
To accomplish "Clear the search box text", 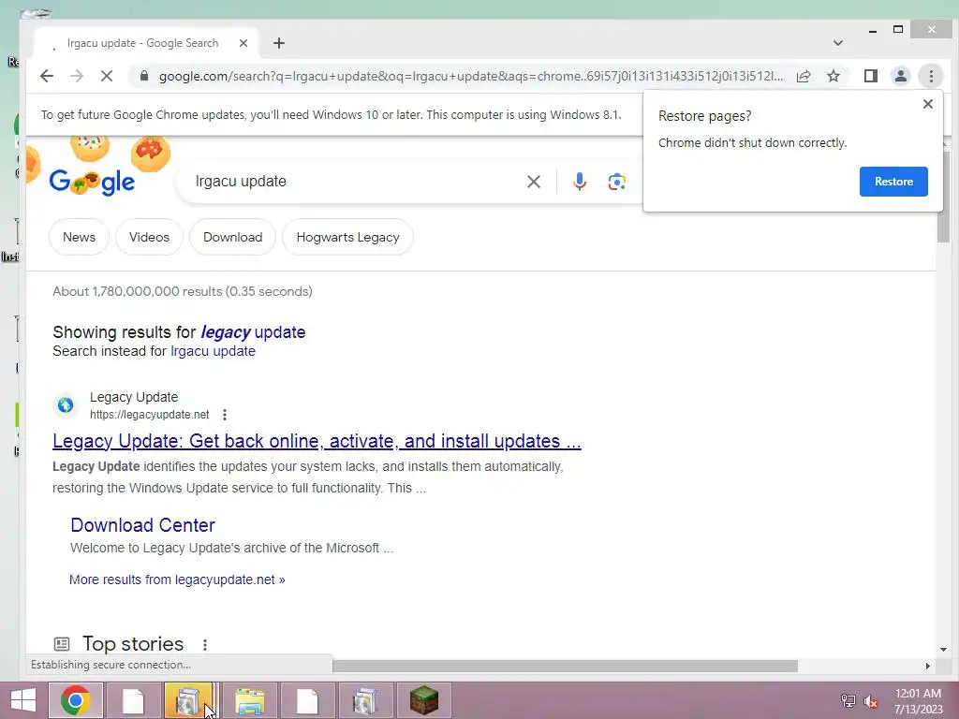I will (x=533, y=182).
